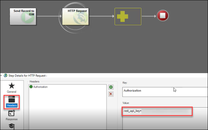This screenshot has width=208, height=130.
Task: Click the yellow plus add-step placeholder
Action: click(x=128, y=16)
